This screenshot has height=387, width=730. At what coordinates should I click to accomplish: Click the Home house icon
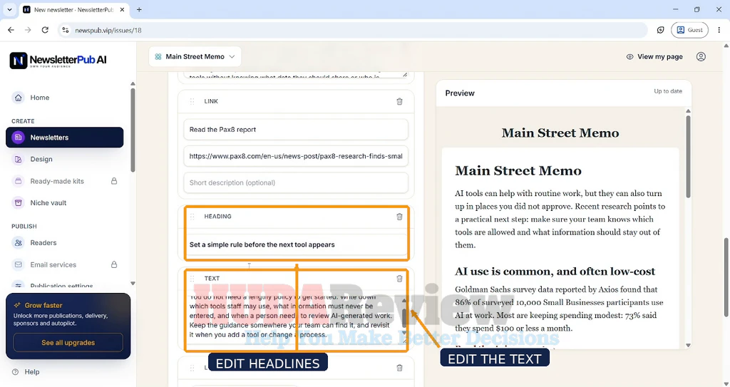[x=18, y=98]
